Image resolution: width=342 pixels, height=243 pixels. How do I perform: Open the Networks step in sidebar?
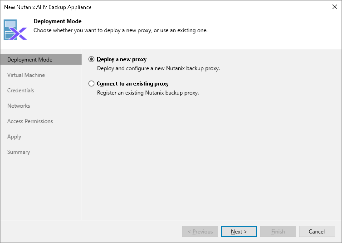(x=19, y=106)
